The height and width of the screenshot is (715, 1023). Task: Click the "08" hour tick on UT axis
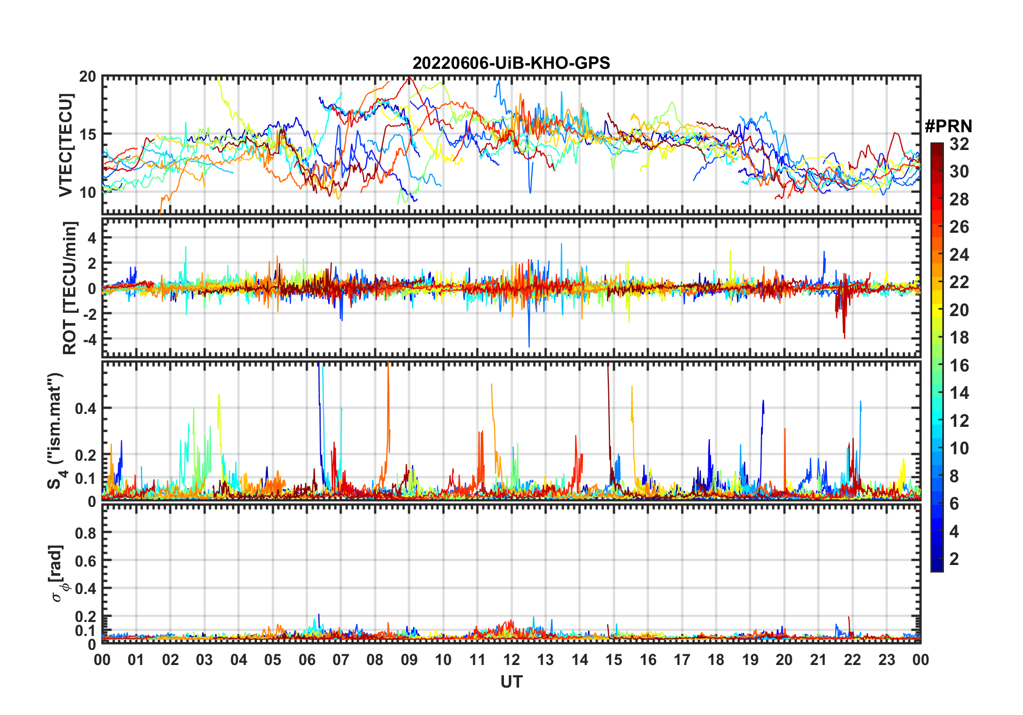[x=375, y=660]
